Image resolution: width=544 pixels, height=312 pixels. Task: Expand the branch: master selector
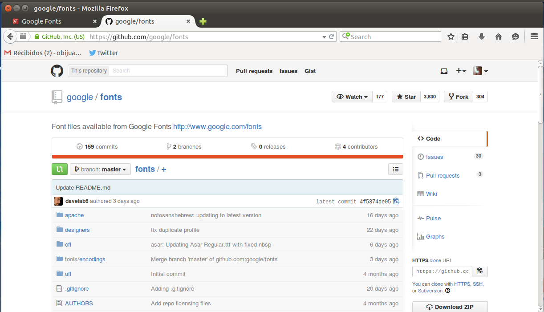click(x=100, y=169)
